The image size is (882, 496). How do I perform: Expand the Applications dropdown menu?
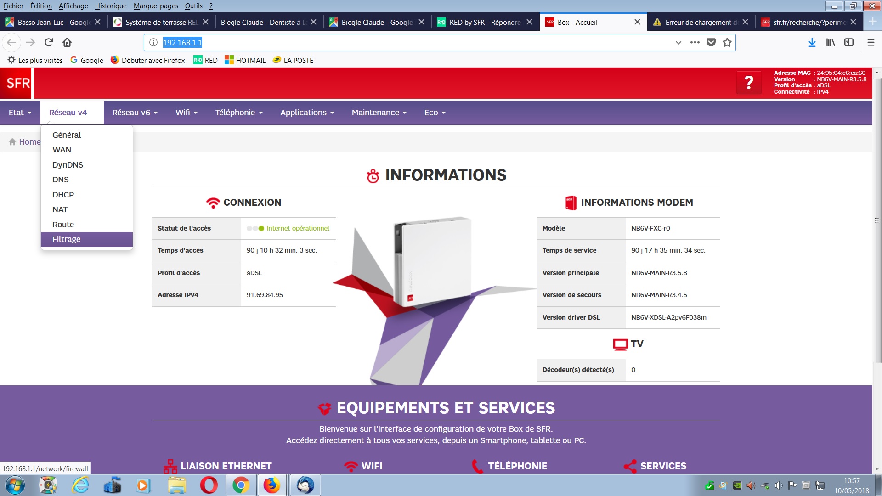307,113
